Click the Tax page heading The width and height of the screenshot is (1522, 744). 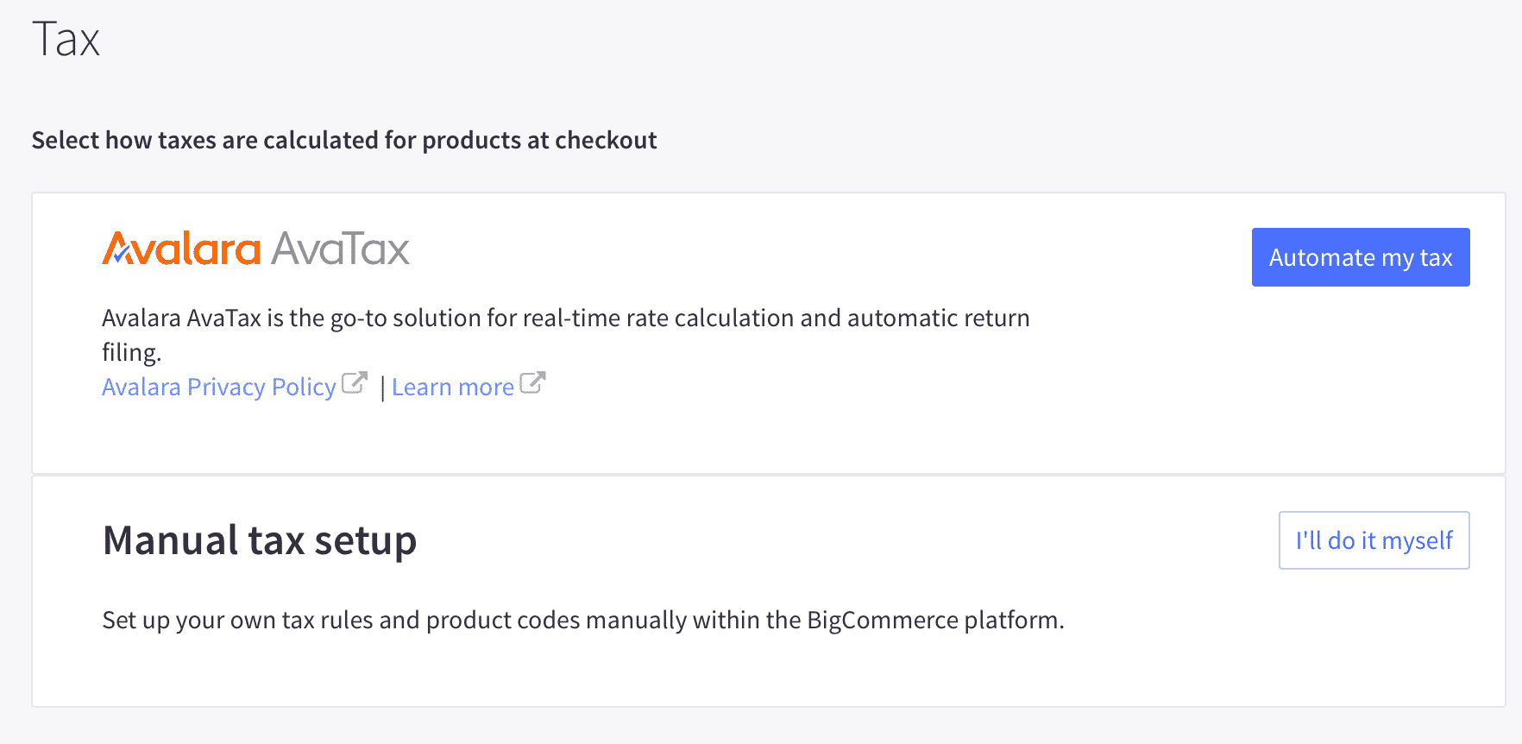(66, 40)
